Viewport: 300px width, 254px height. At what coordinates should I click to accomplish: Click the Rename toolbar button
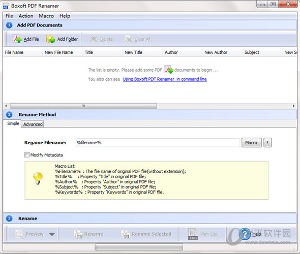[x=88, y=234]
